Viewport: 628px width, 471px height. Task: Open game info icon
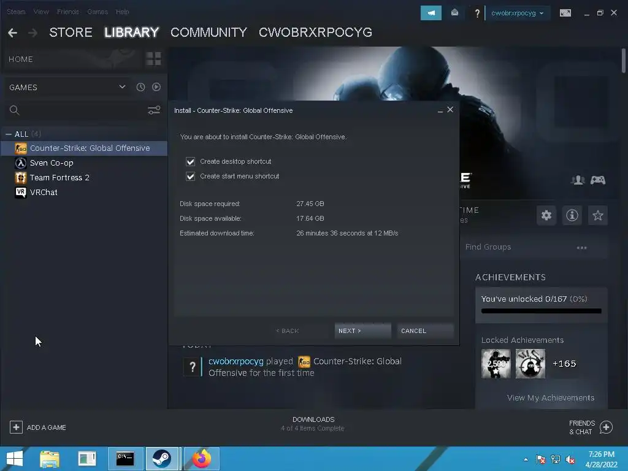(x=572, y=215)
